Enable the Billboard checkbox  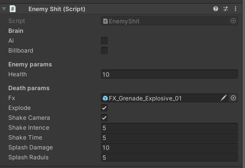104,51
